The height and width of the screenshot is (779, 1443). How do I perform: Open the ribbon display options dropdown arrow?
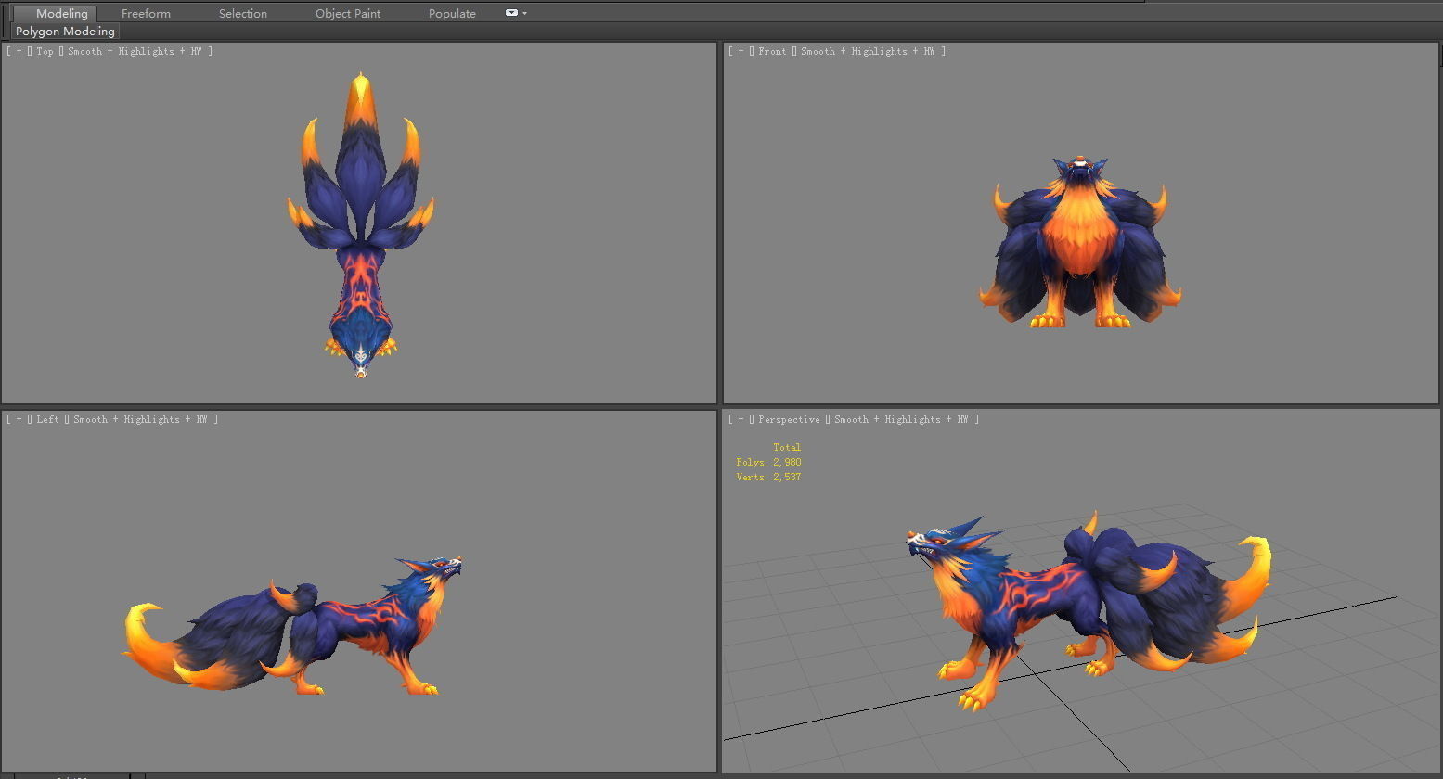pos(524,13)
